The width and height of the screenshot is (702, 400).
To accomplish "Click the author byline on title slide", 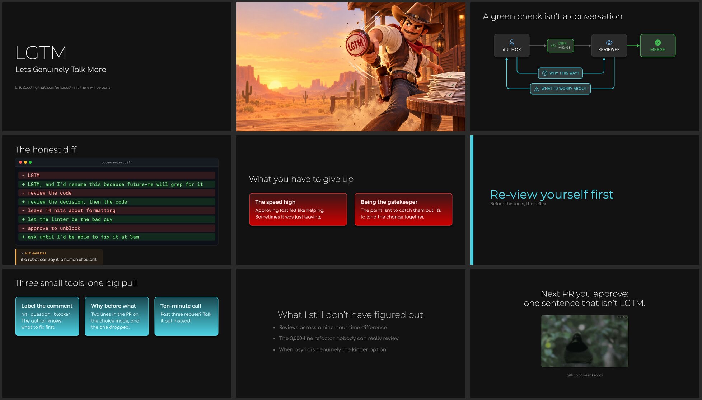I will tap(62, 87).
